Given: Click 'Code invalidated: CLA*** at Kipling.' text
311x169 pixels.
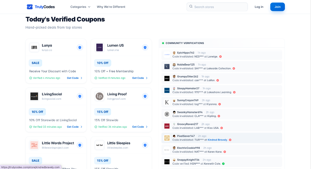Looking at the screenshot, I should [194, 116].
